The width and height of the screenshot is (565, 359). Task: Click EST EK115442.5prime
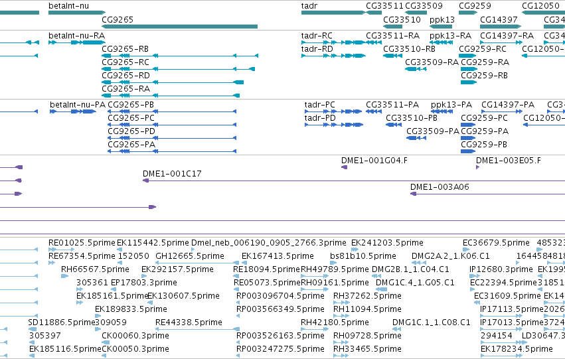(x=120, y=249)
